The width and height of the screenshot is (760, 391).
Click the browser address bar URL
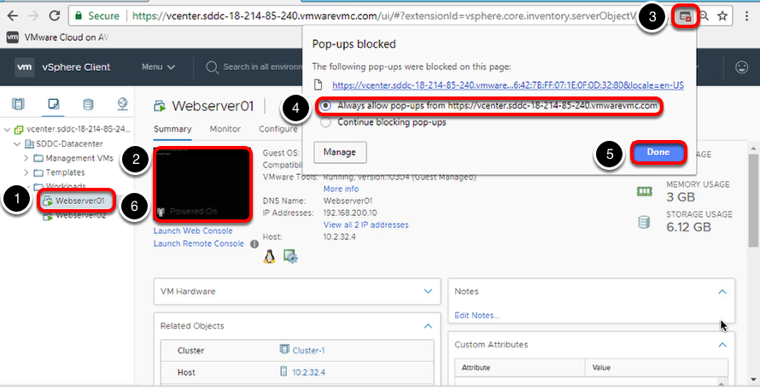coord(383,16)
